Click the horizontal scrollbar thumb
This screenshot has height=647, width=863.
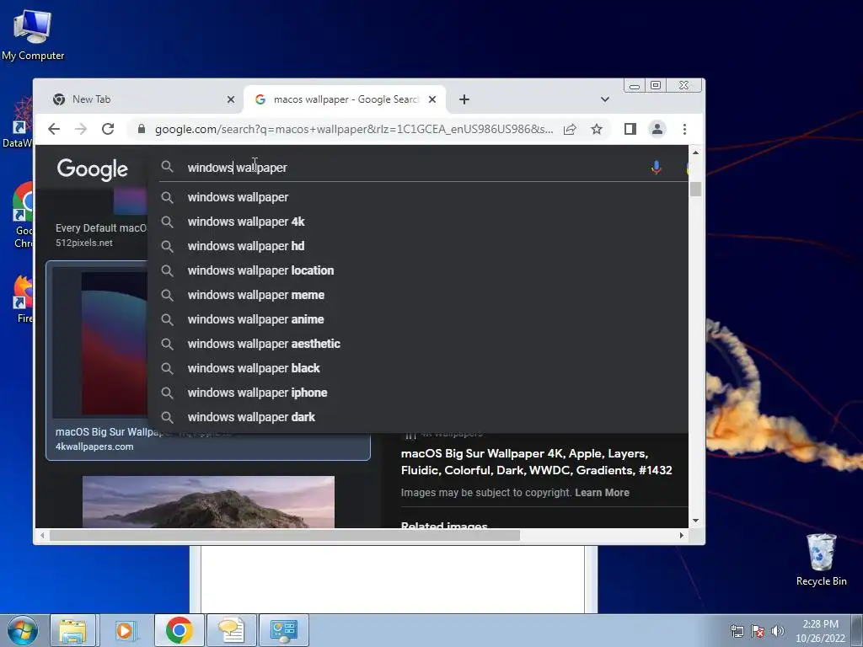(x=285, y=535)
